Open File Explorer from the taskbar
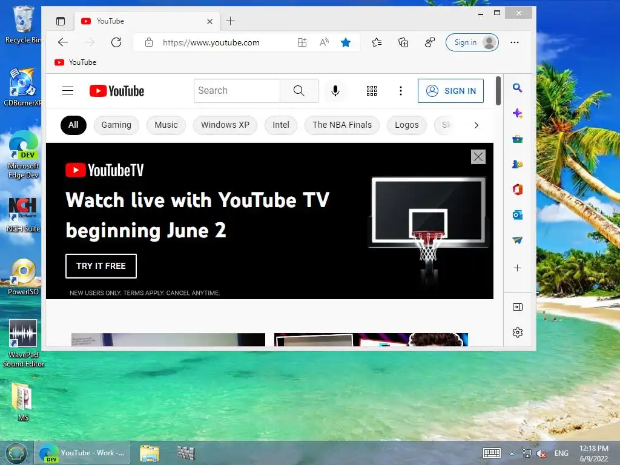 (150, 453)
